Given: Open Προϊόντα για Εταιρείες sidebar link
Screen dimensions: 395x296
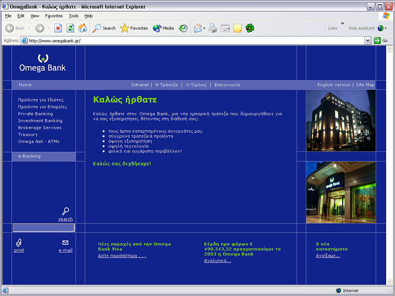Looking at the screenshot, I should 42,107.
